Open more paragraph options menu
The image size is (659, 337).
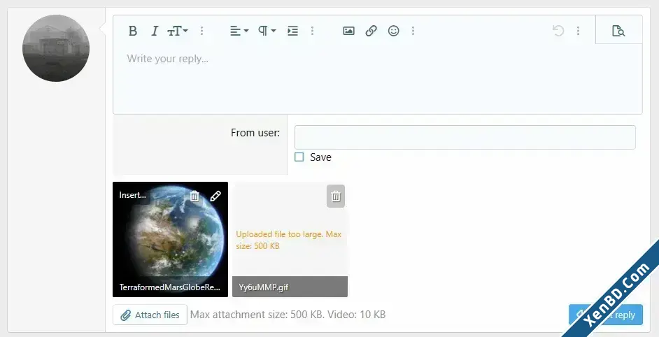point(312,31)
